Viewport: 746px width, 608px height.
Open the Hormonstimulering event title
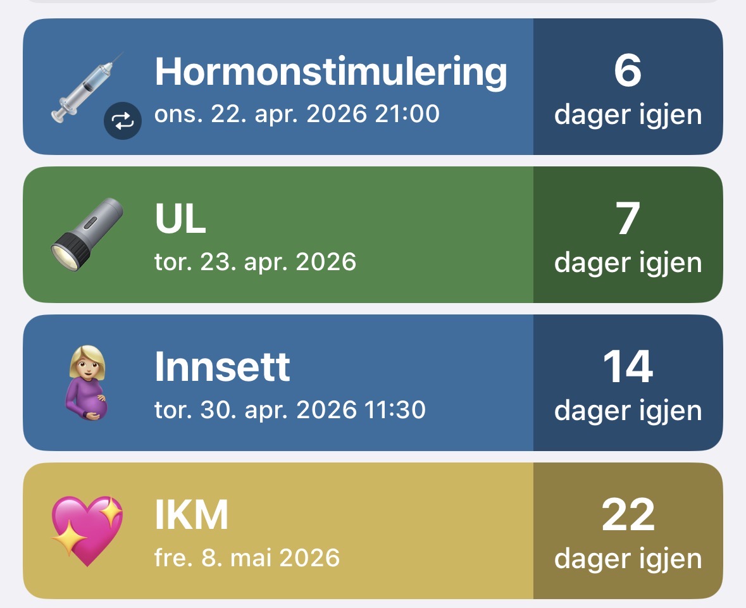[331, 71]
